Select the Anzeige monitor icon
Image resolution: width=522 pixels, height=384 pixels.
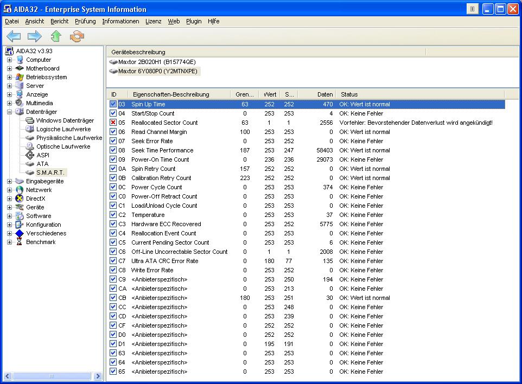20,94
